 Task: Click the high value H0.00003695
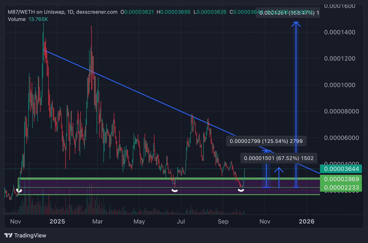[x=174, y=12]
